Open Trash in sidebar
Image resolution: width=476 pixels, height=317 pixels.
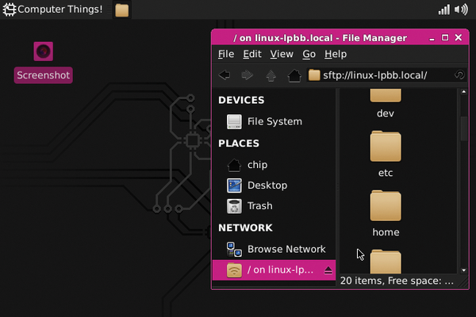(x=274, y=206)
